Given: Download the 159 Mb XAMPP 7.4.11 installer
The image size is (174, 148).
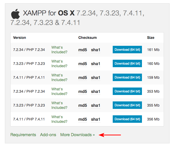Looking at the screenshot, I should pyautogui.click(x=127, y=77).
